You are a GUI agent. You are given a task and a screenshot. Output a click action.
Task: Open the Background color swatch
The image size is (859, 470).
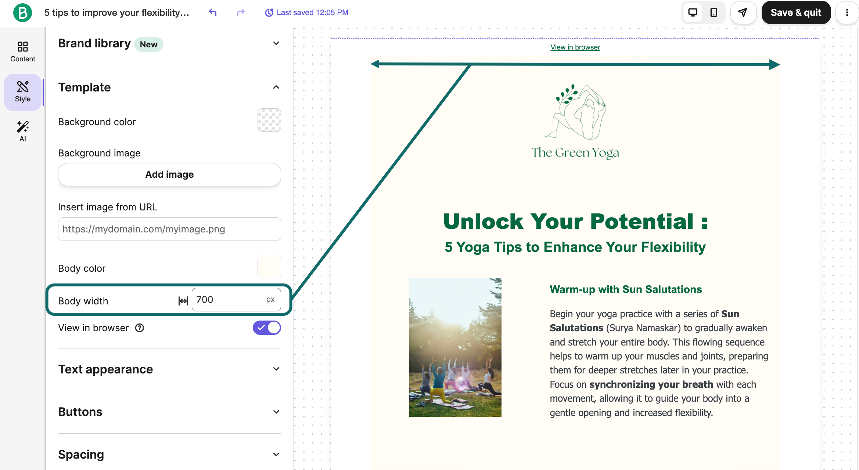tap(269, 120)
